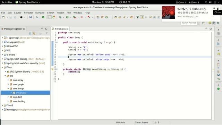222x125 pixels.
Task: Click in the Quick Access field
Action: click(189, 23)
